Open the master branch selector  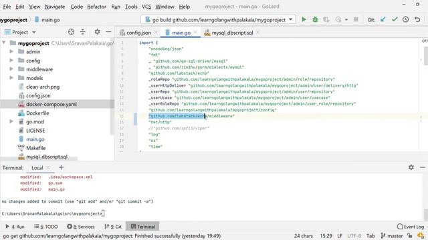tap(392, 235)
